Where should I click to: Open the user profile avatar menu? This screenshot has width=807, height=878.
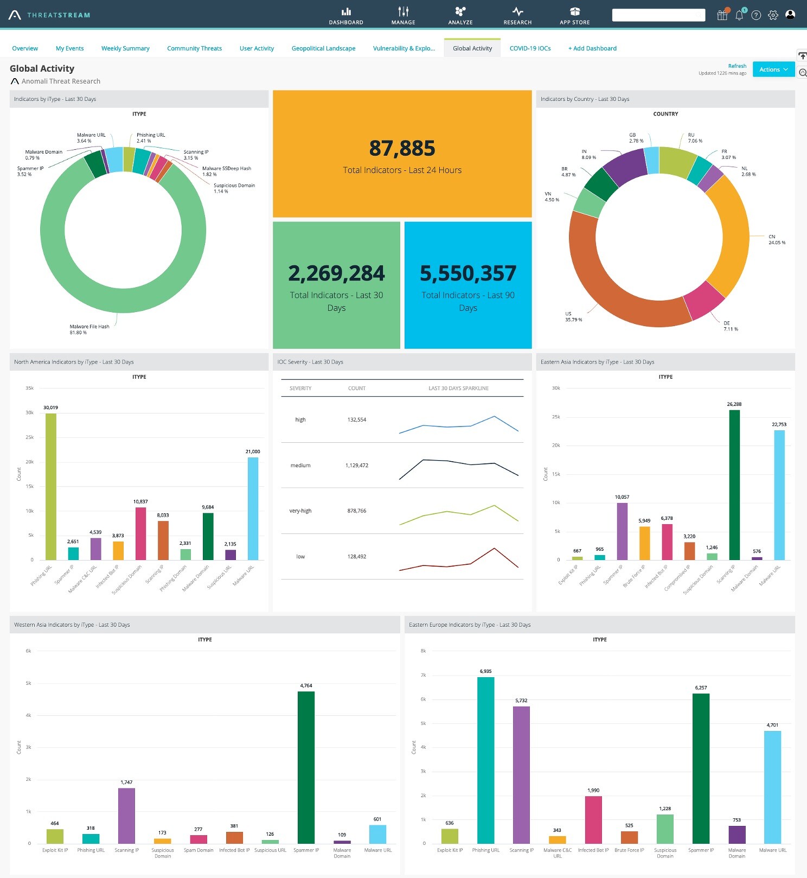[x=790, y=15]
